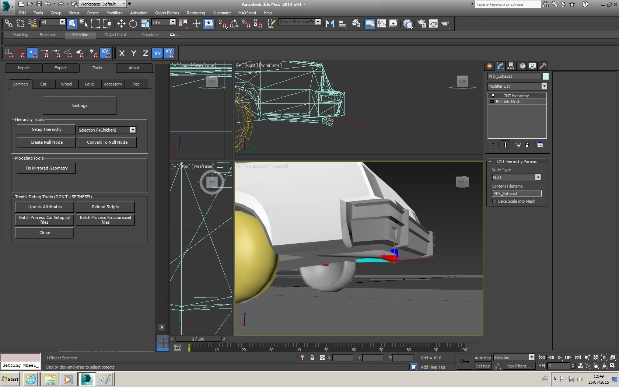Switch to the Wheel tab
The height and width of the screenshot is (387, 619).
coord(66,84)
